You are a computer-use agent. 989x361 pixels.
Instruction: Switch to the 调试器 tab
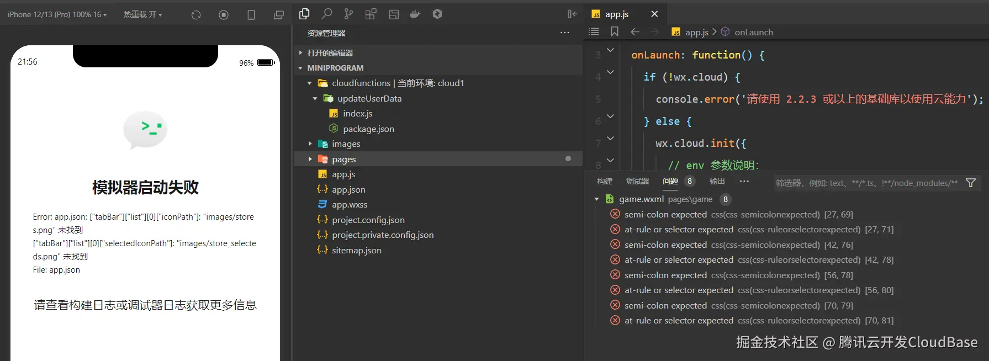tap(637, 181)
